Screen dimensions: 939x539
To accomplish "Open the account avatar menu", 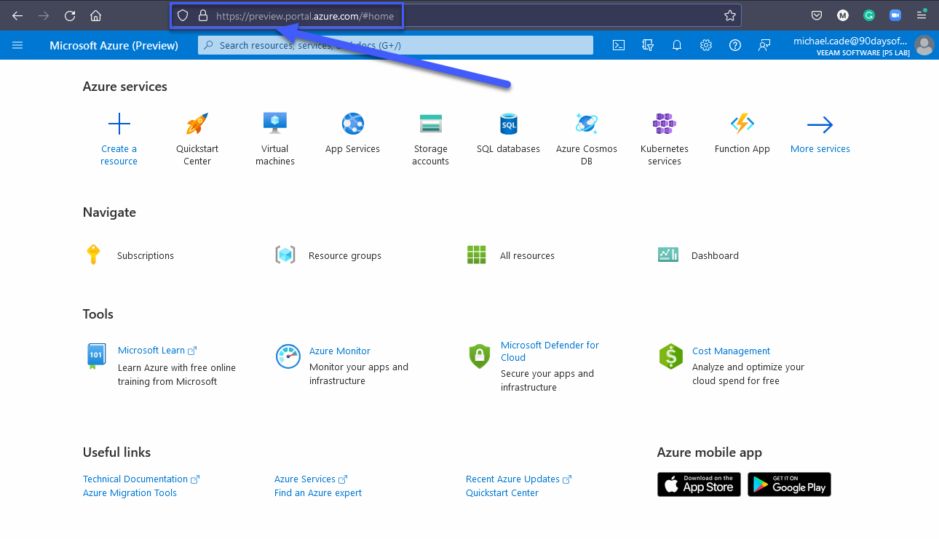I will pyautogui.click(x=924, y=45).
